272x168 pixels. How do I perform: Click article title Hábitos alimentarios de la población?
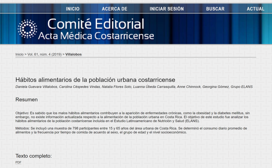[95, 80]
